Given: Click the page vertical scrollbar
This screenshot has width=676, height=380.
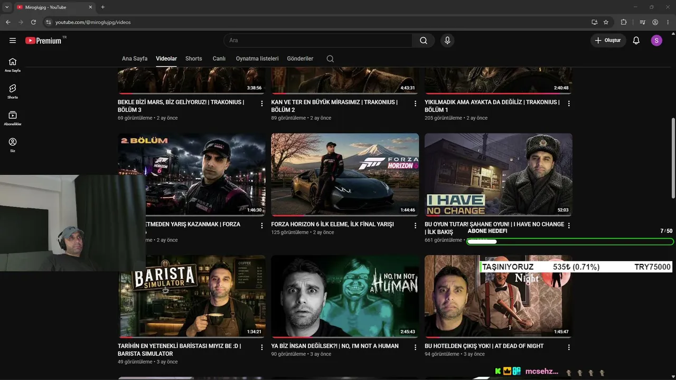Looking at the screenshot, I should (x=673, y=158).
